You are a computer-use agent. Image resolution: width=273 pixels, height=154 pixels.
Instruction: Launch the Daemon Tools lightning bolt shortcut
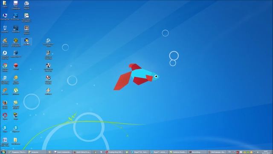click(x=5, y=55)
